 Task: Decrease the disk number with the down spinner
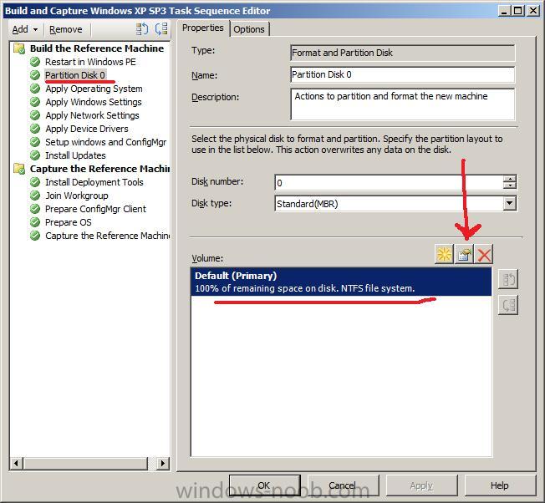click(510, 186)
